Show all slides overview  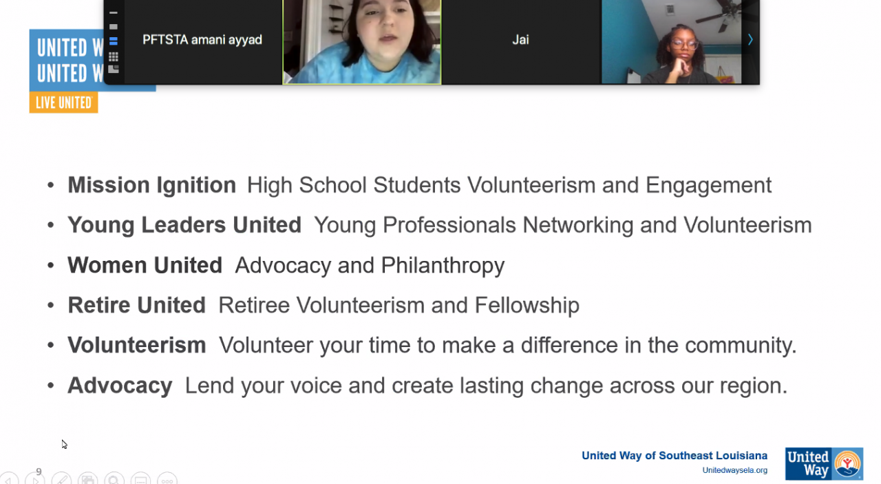pyautogui.click(x=87, y=480)
